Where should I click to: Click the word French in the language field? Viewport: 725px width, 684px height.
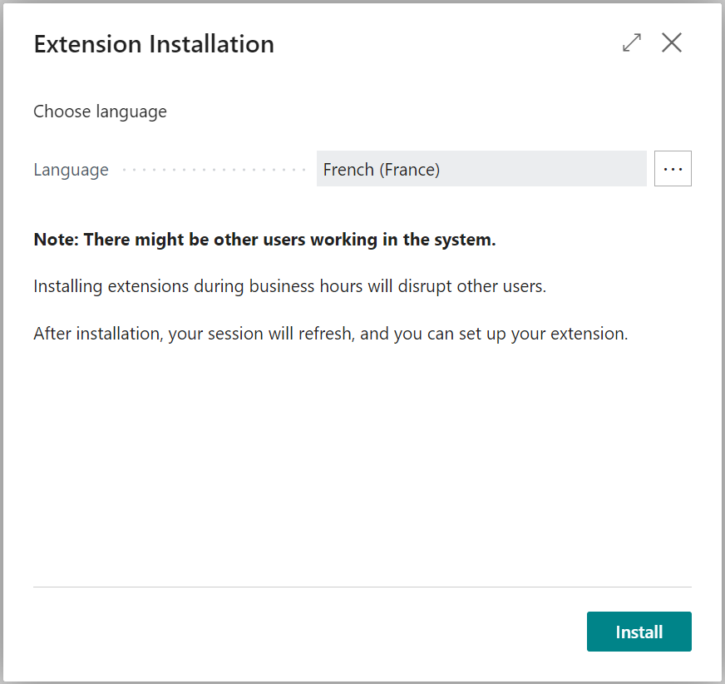coord(348,170)
